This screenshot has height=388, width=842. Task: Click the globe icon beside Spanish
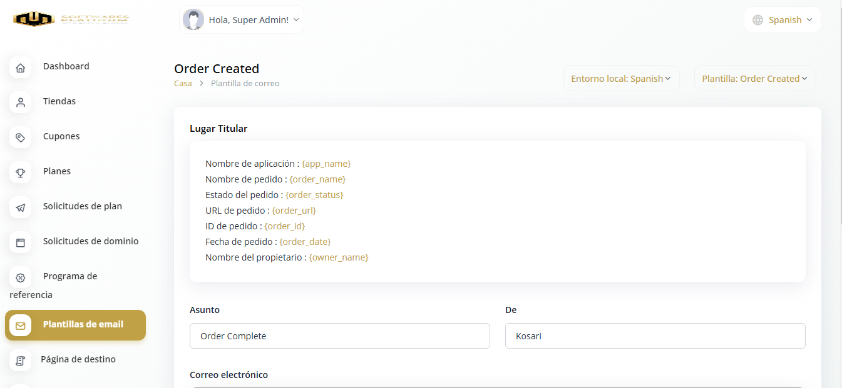757,20
